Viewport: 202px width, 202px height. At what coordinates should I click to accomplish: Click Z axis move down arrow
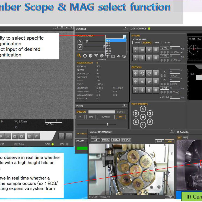coord(142,90)
